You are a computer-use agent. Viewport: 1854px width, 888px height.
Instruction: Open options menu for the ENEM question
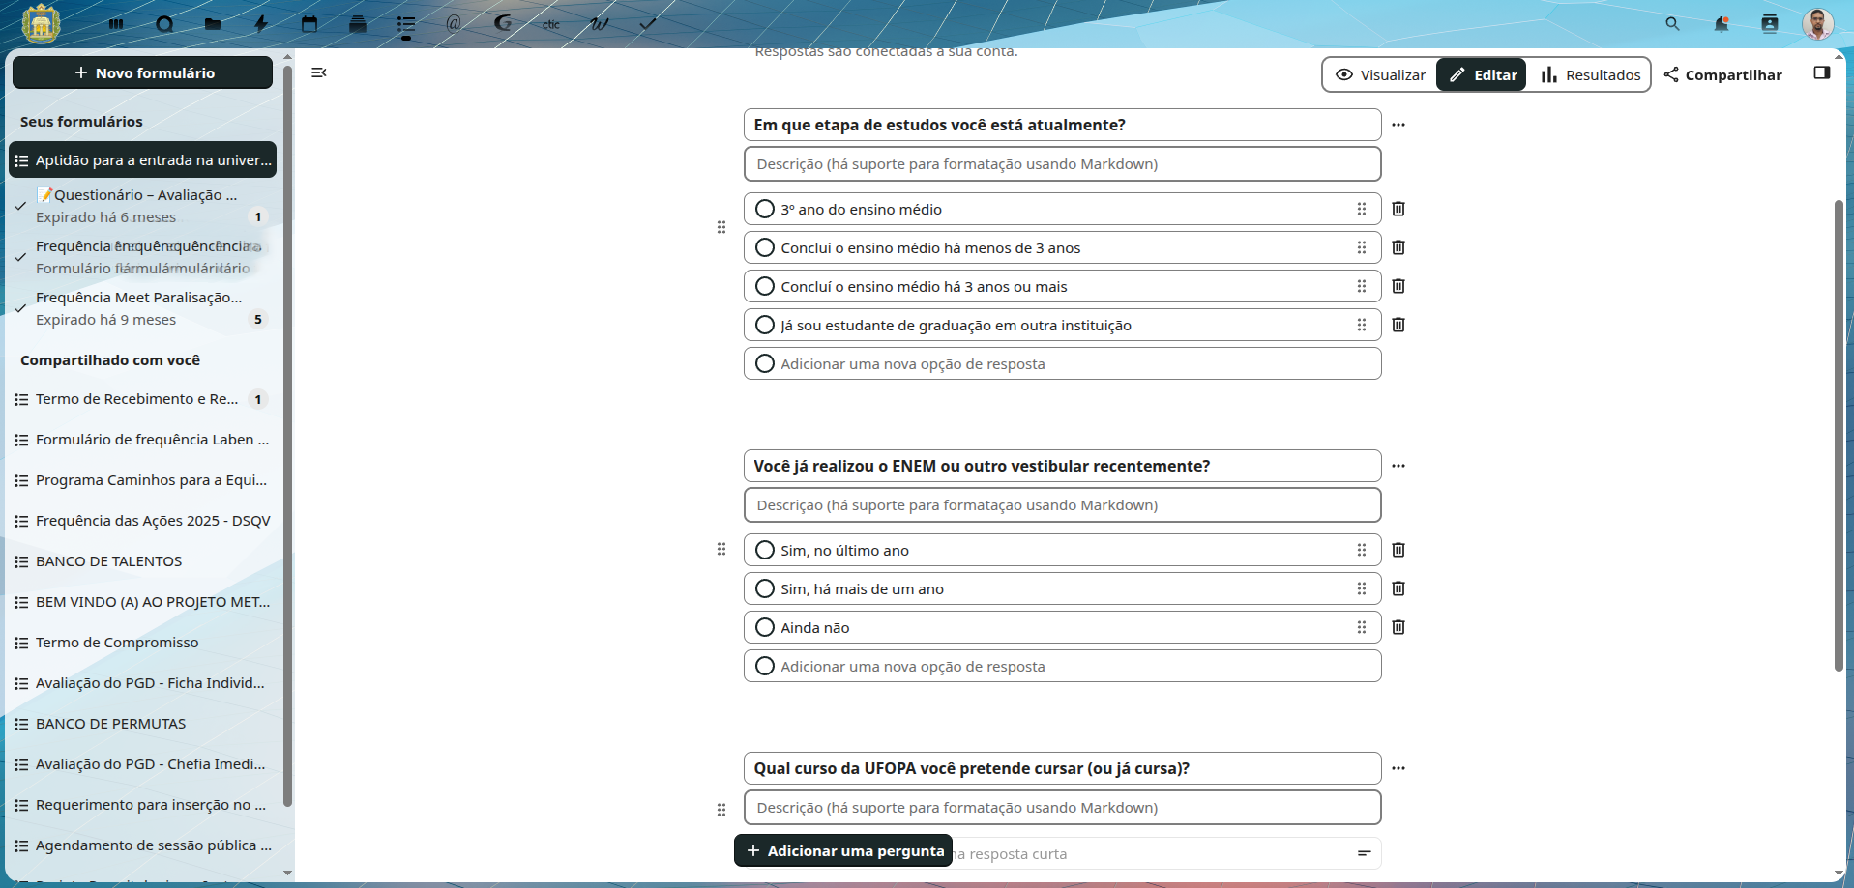(1398, 466)
